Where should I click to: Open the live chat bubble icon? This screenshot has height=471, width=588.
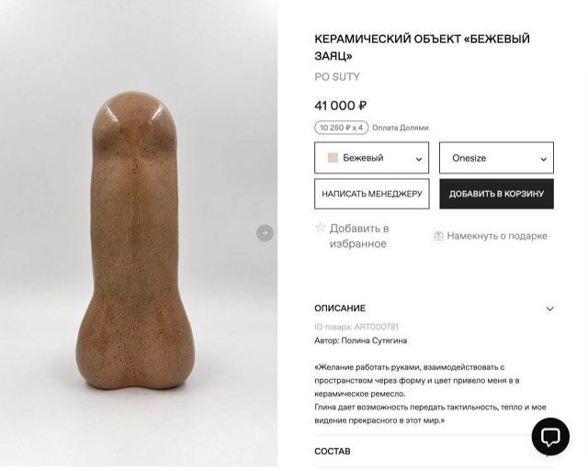click(550, 437)
